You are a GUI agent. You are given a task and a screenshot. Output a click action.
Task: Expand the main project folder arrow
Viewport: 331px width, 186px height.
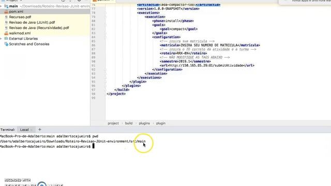[x=1, y=6]
